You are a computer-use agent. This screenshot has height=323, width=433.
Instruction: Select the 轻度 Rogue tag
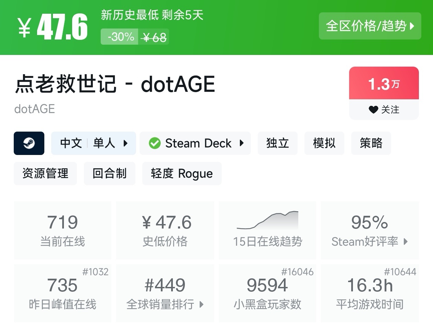tap(181, 174)
